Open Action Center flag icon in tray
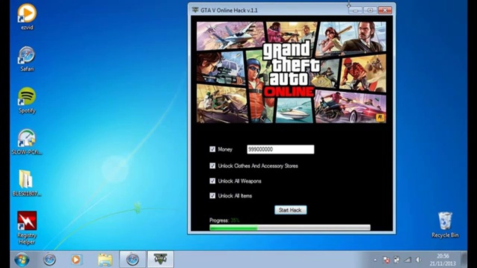The height and width of the screenshot is (268, 477). [386, 260]
